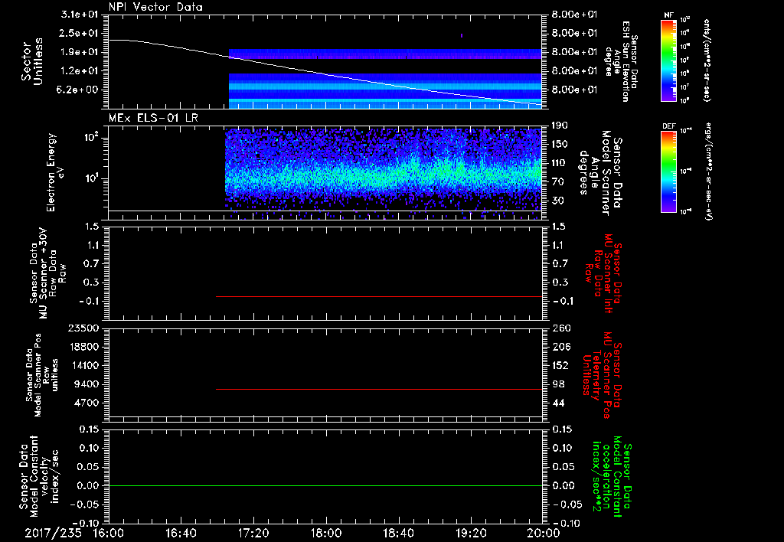
Task: Click the 190 scanner angle tick label
Action: [x=560, y=126]
